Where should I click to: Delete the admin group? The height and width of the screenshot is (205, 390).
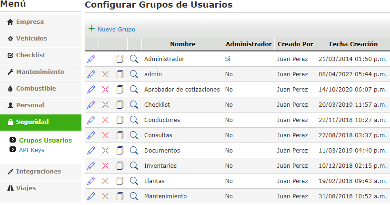pyautogui.click(x=105, y=74)
